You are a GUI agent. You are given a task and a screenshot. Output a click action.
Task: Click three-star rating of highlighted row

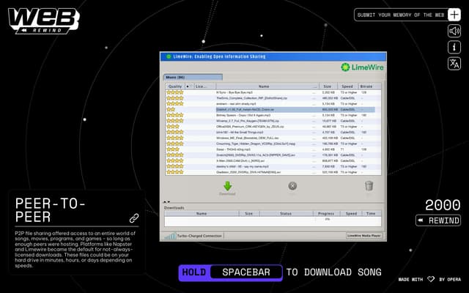(x=171, y=109)
